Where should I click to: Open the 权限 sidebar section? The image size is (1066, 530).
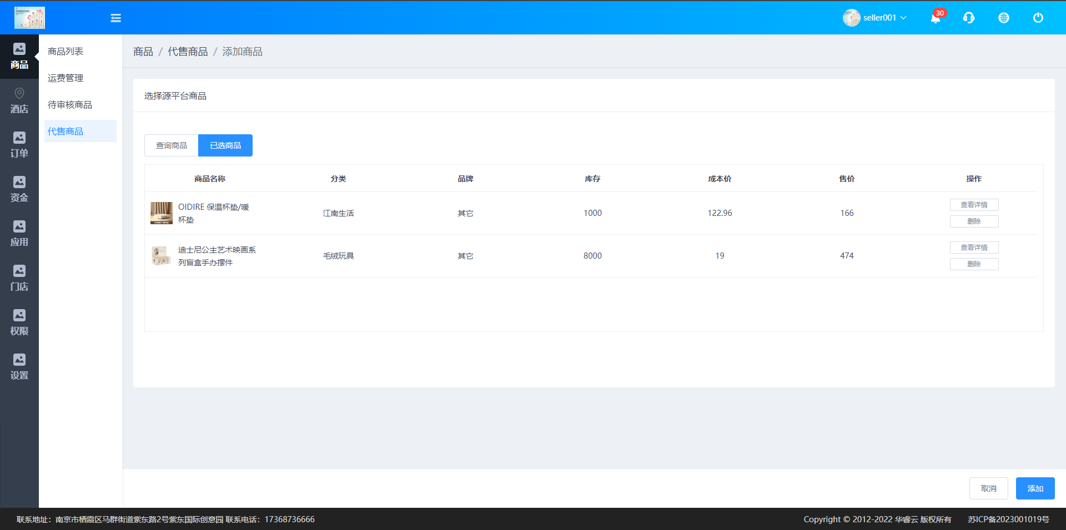pyautogui.click(x=19, y=322)
